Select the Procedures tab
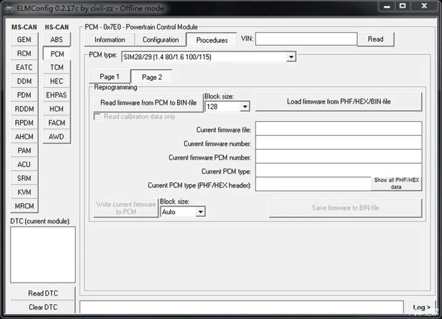Image resolution: width=442 pixels, height=319 pixels. coord(212,40)
